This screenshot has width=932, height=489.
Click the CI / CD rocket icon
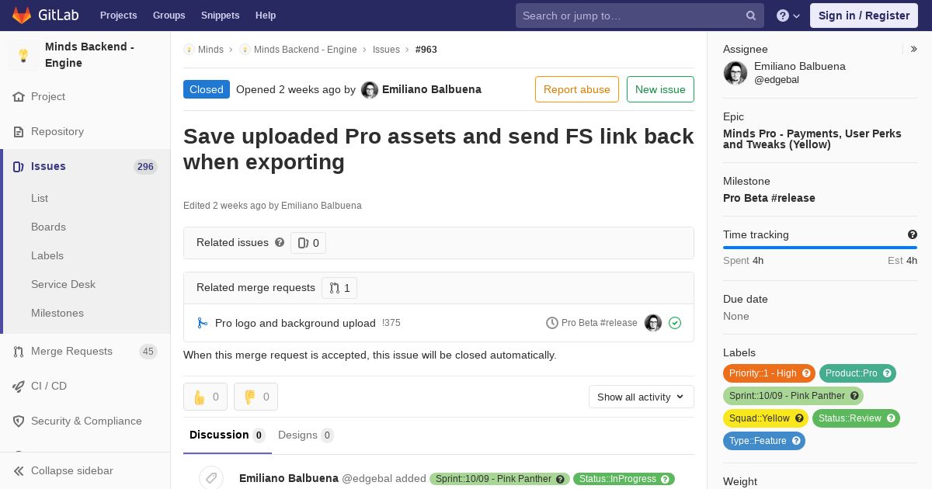click(19, 387)
